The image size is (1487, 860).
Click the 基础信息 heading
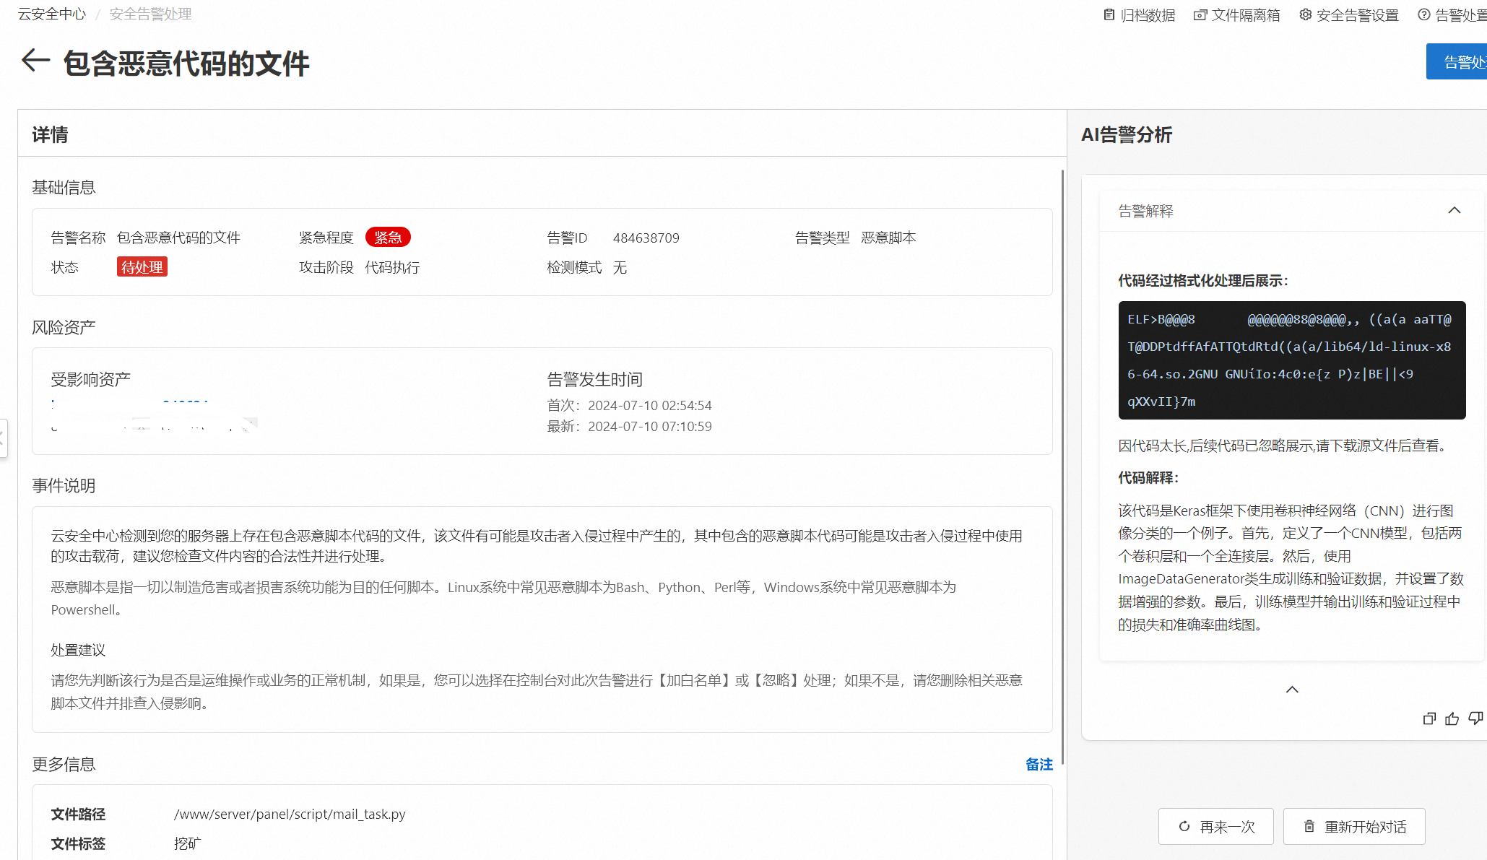[64, 187]
